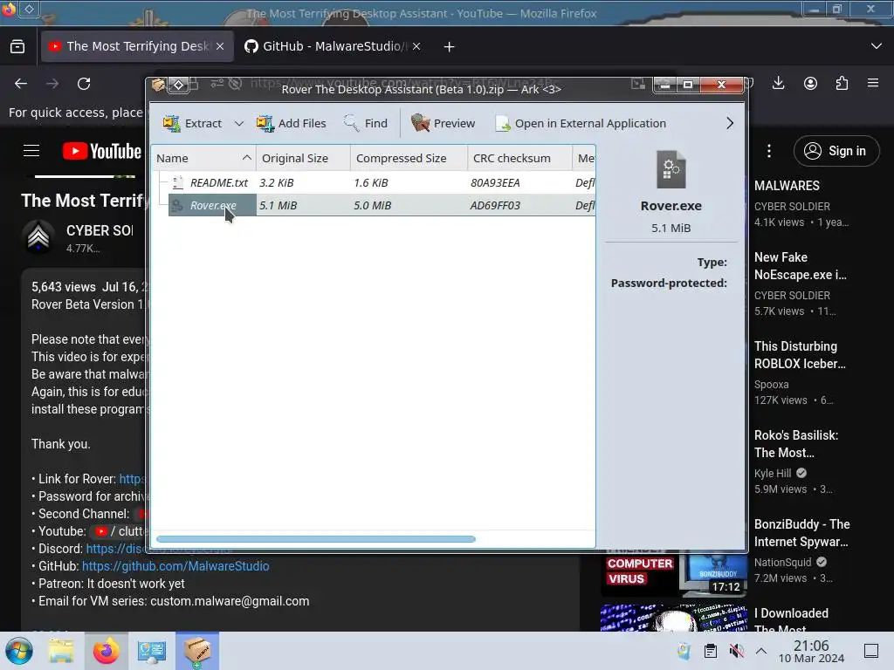Image resolution: width=894 pixels, height=670 pixels.
Task: Click the Find toolbar button
Action: click(366, 123)
